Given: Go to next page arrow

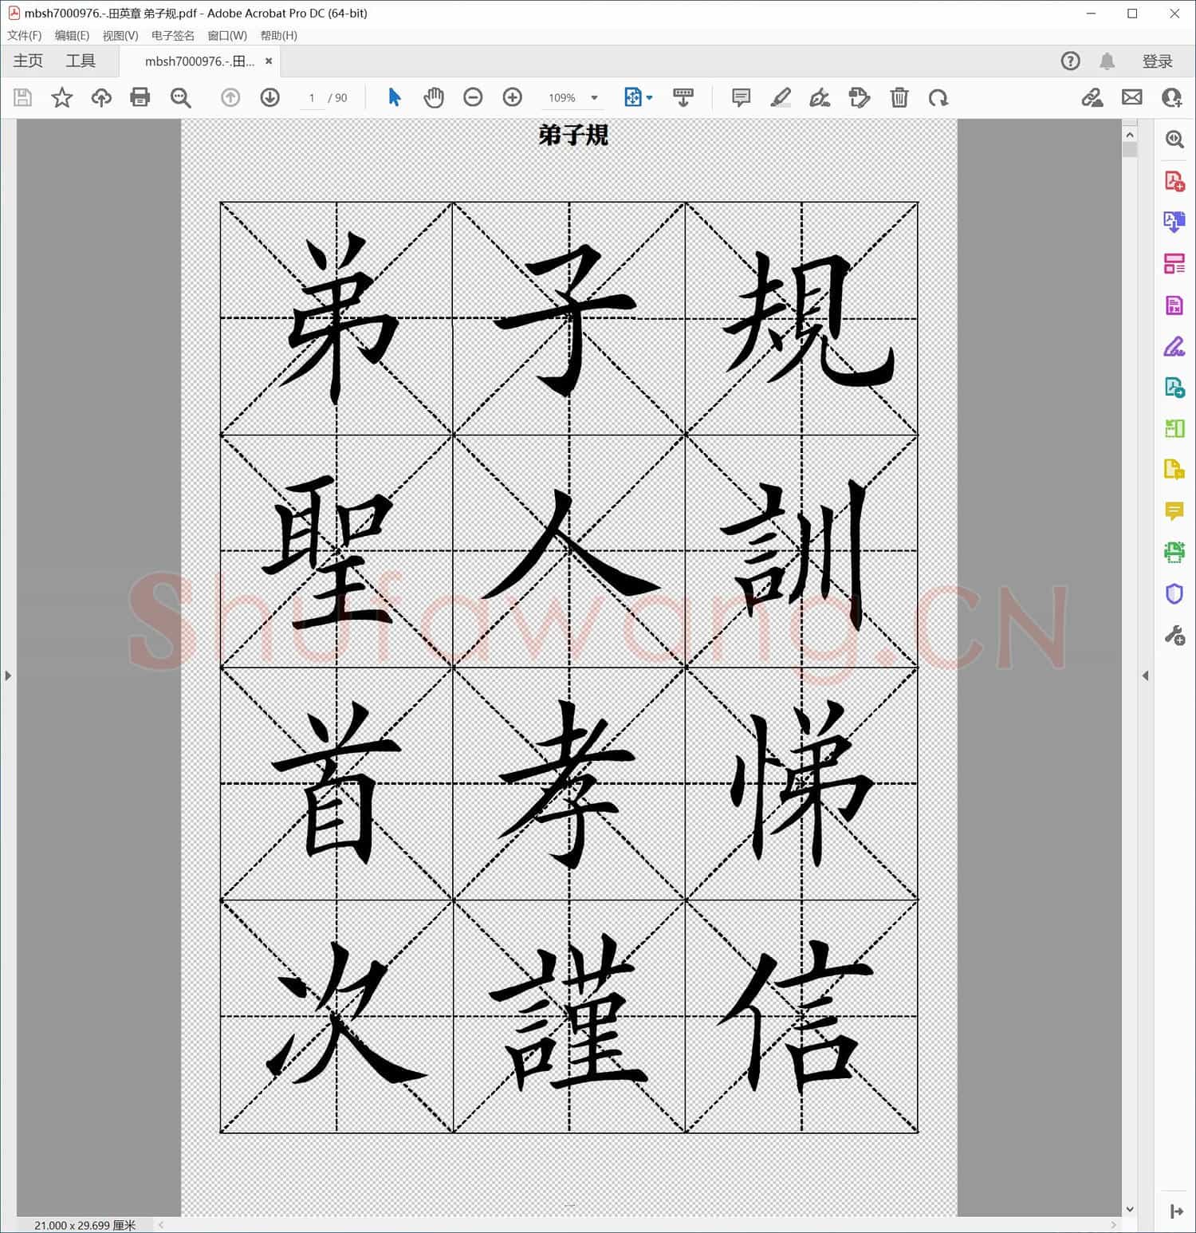Looking at the screenshot, I should tap(269, 97).
